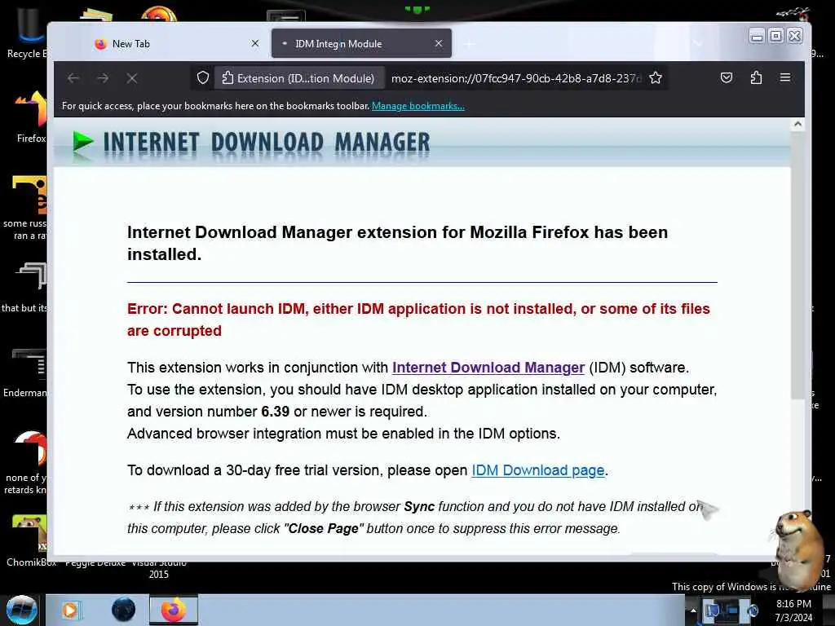The width and height of the screenshot is (835, 626).
Task: Select the Firefox taskbar button
Action: 174,610
